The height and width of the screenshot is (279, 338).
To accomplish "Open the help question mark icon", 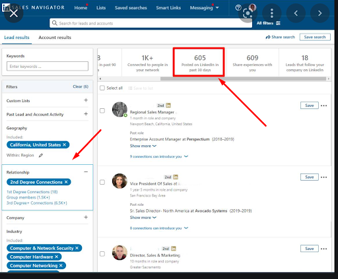I will (238, 8).
